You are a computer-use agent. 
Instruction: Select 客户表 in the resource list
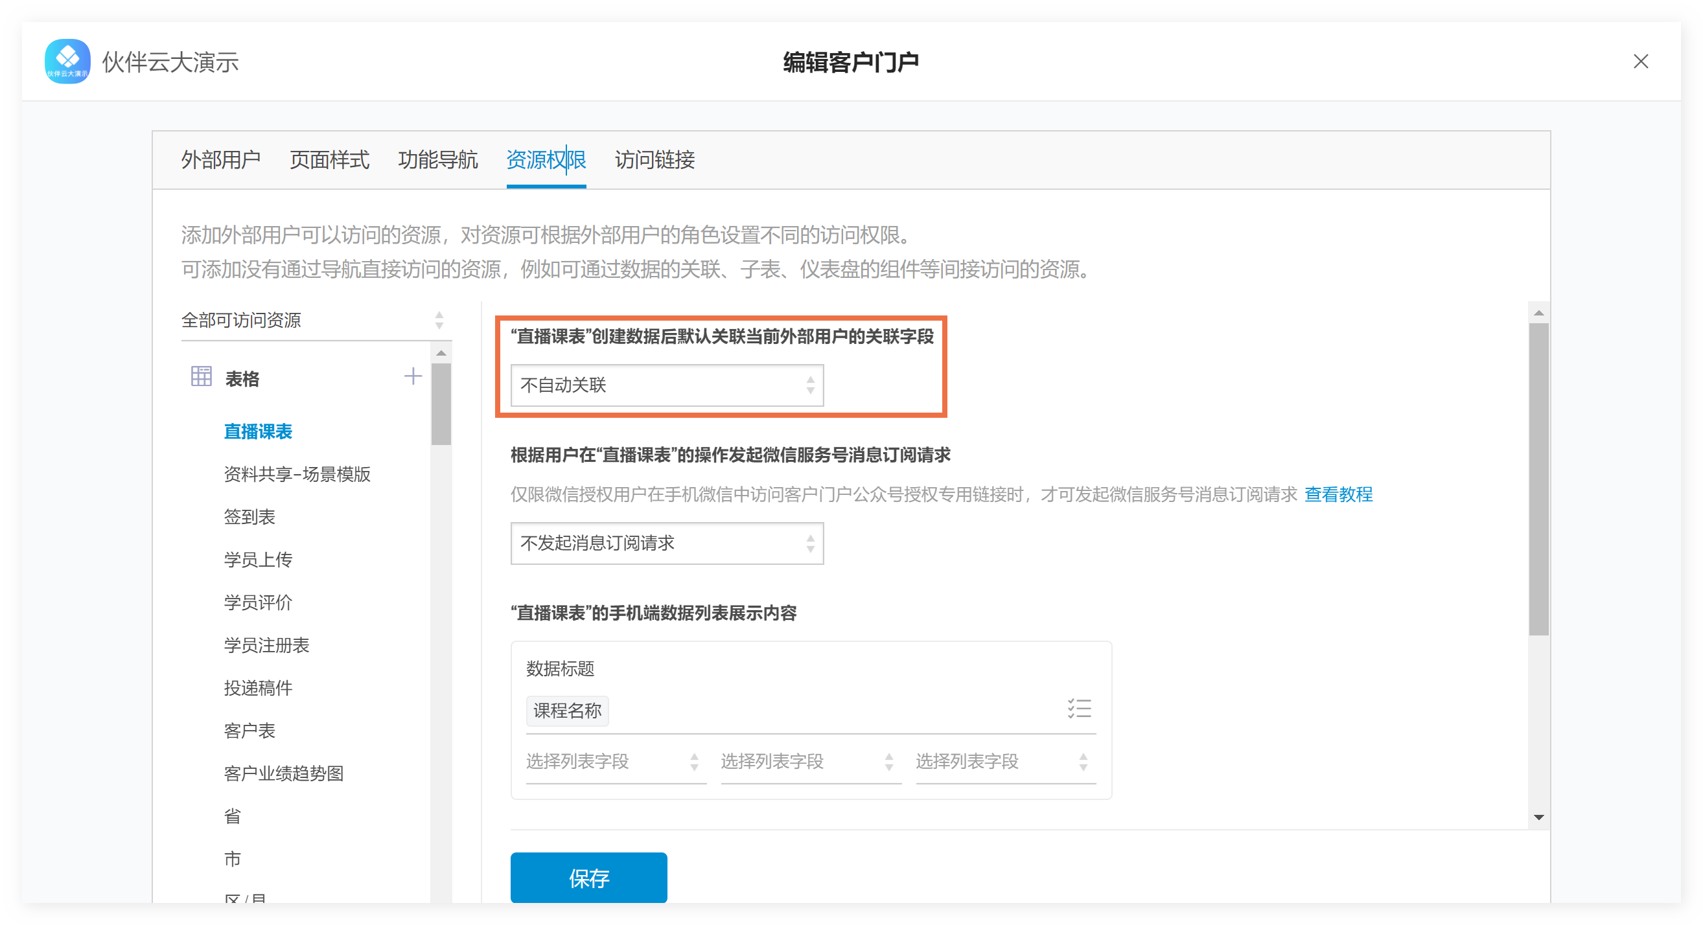click(x=249, y=731)
